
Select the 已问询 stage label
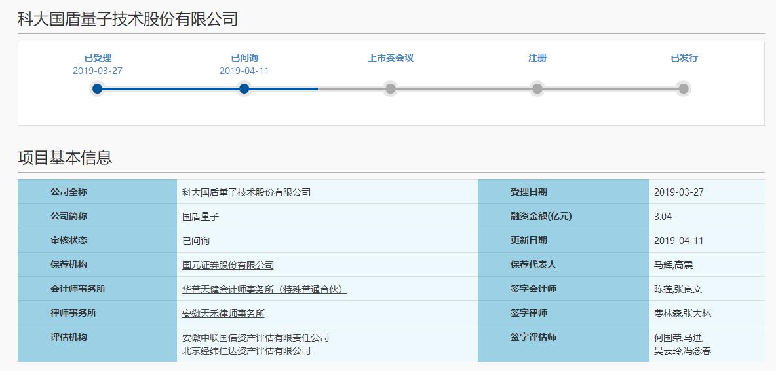pyautogui.click(x=244, y=58)
